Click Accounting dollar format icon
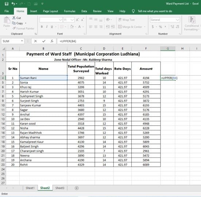This screenshot has width=201, height=197. pos(153,27)
